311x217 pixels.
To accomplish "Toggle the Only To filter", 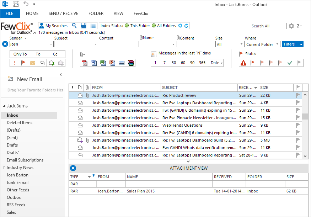I will (x=20, y=54).
